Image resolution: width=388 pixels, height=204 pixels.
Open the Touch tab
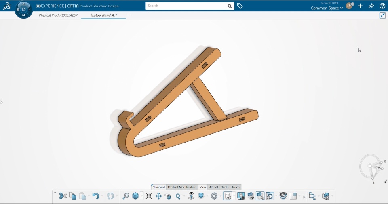coord(236,187)
